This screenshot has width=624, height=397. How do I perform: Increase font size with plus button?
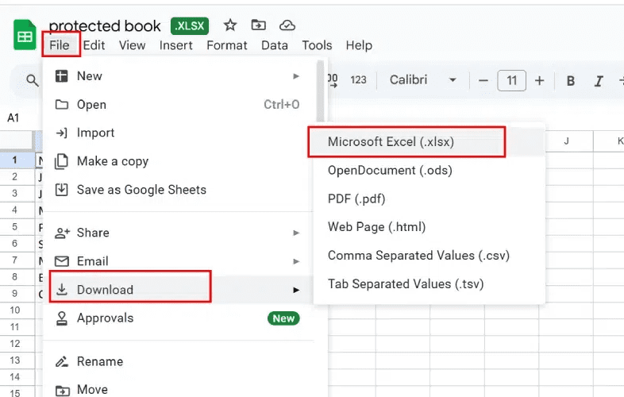[x=540, y=80]
